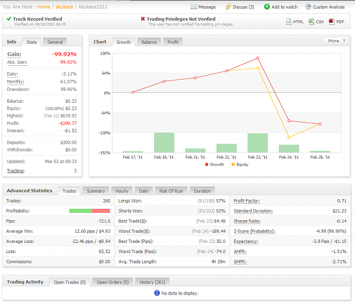Select the Open Trades (0) tab
This screenshot has width=355, height=307.
tap(70, 282)
